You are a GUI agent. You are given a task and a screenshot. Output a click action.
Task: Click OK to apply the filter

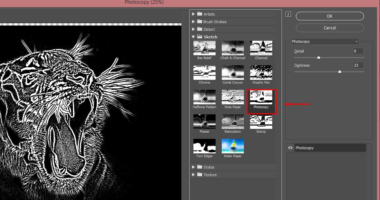tap(330, 16)
